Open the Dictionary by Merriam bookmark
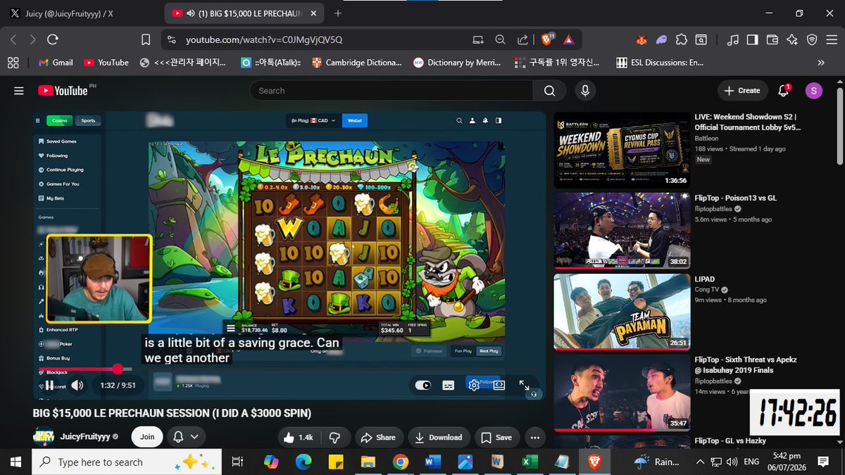This screenshot has width=845, height=475. tap(458, 63)
